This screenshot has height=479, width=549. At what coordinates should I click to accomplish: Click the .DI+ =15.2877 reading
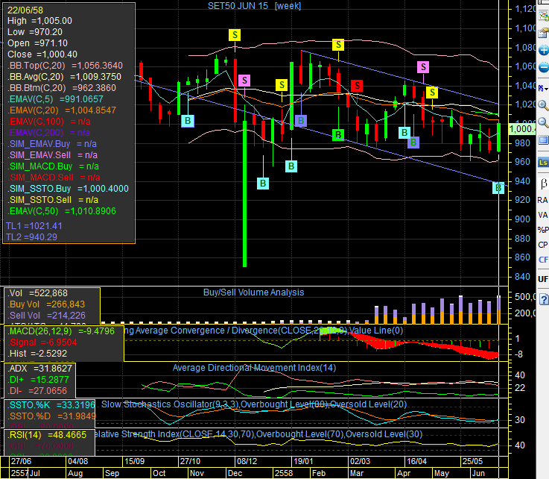click(x=38, y=380)
